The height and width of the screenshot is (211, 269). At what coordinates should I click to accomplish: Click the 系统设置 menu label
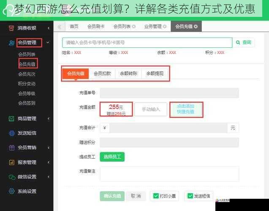coord(27,191)
